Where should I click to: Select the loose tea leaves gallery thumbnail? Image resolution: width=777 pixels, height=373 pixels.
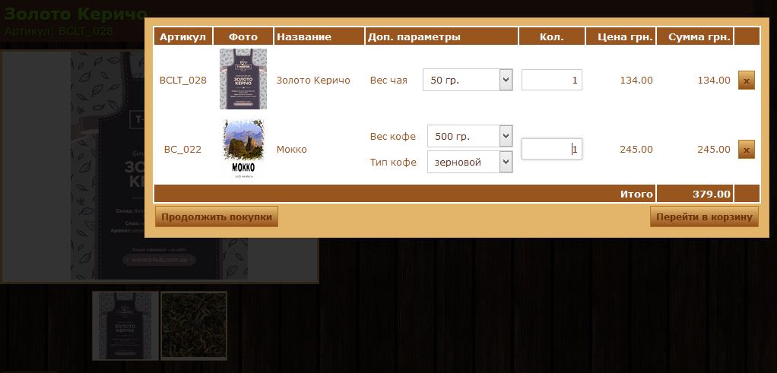[194, 325]
